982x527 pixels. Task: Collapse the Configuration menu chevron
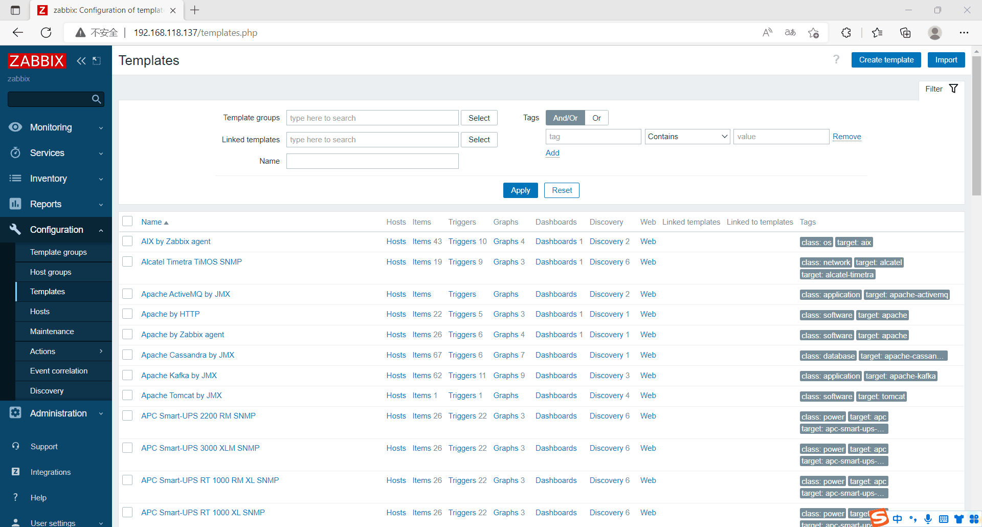101,230
